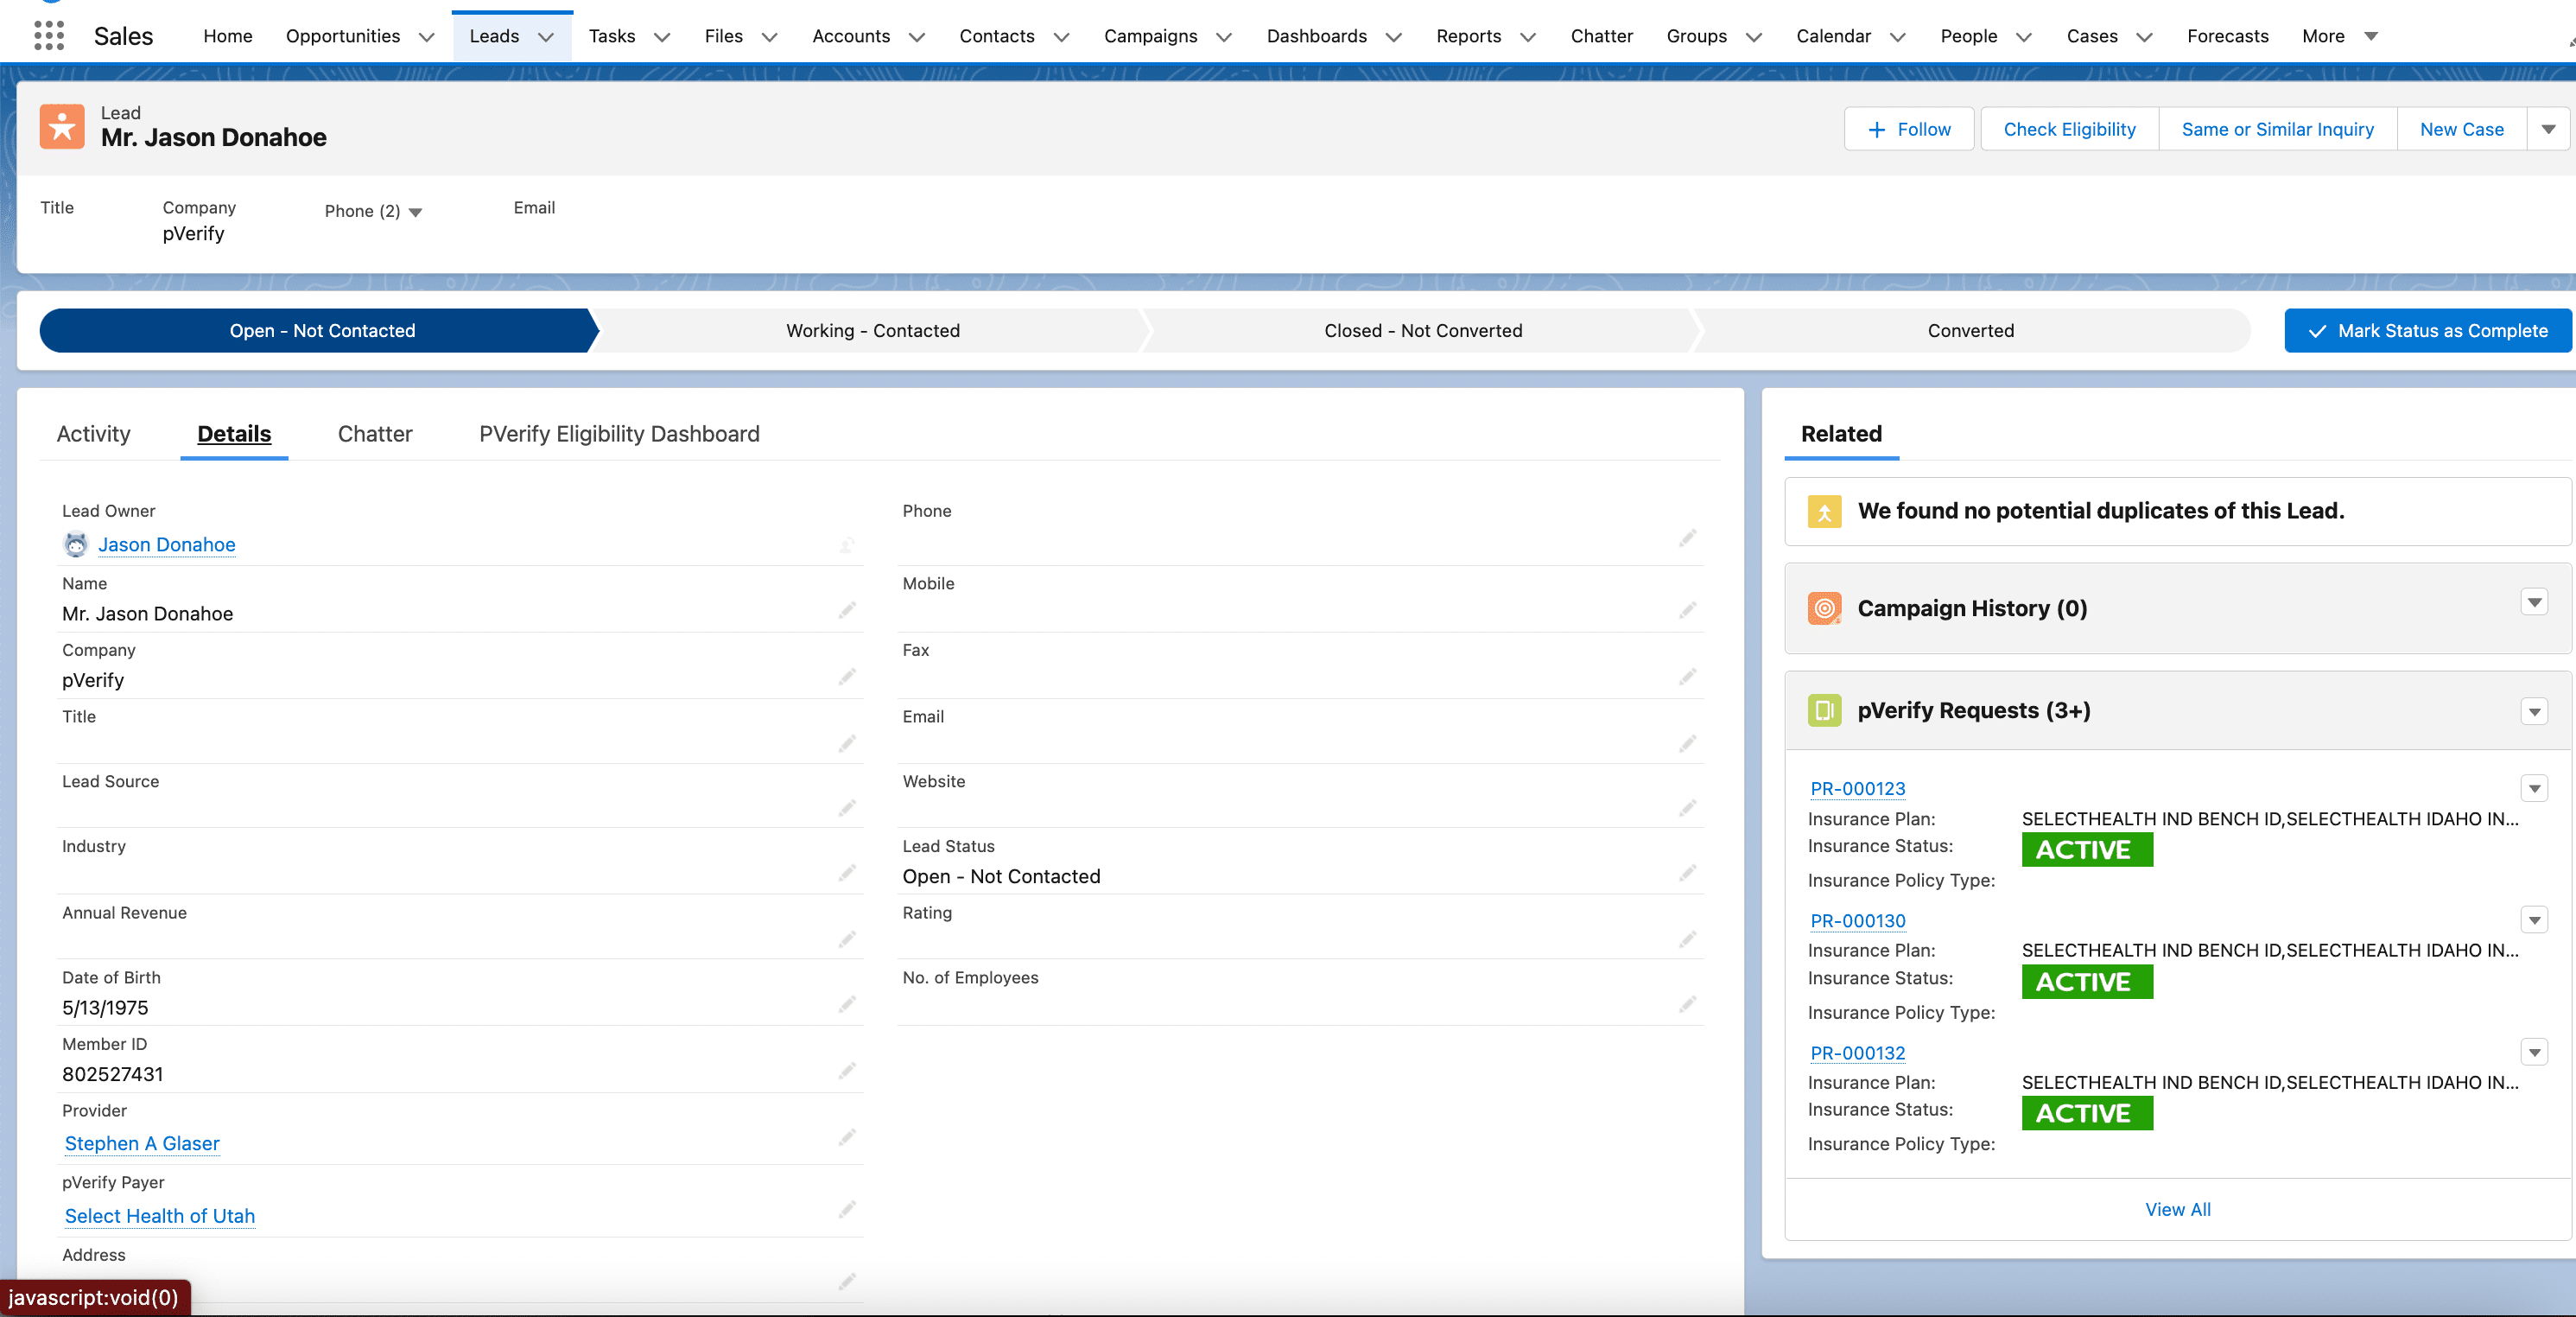The width and height of the screenshot is (2576, 1317).
Task: Click the Lead Owner avatar icon
Action: tap(76, 544)
